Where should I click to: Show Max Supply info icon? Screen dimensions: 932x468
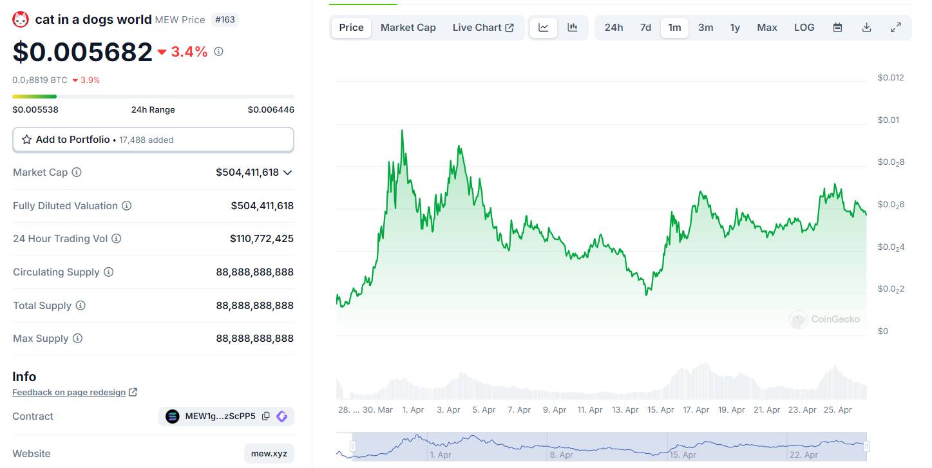77,339
